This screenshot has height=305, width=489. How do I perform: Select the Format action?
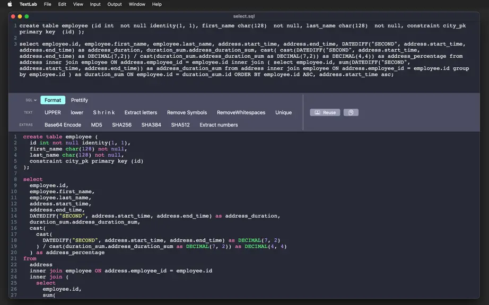click(x=53, y=100)
